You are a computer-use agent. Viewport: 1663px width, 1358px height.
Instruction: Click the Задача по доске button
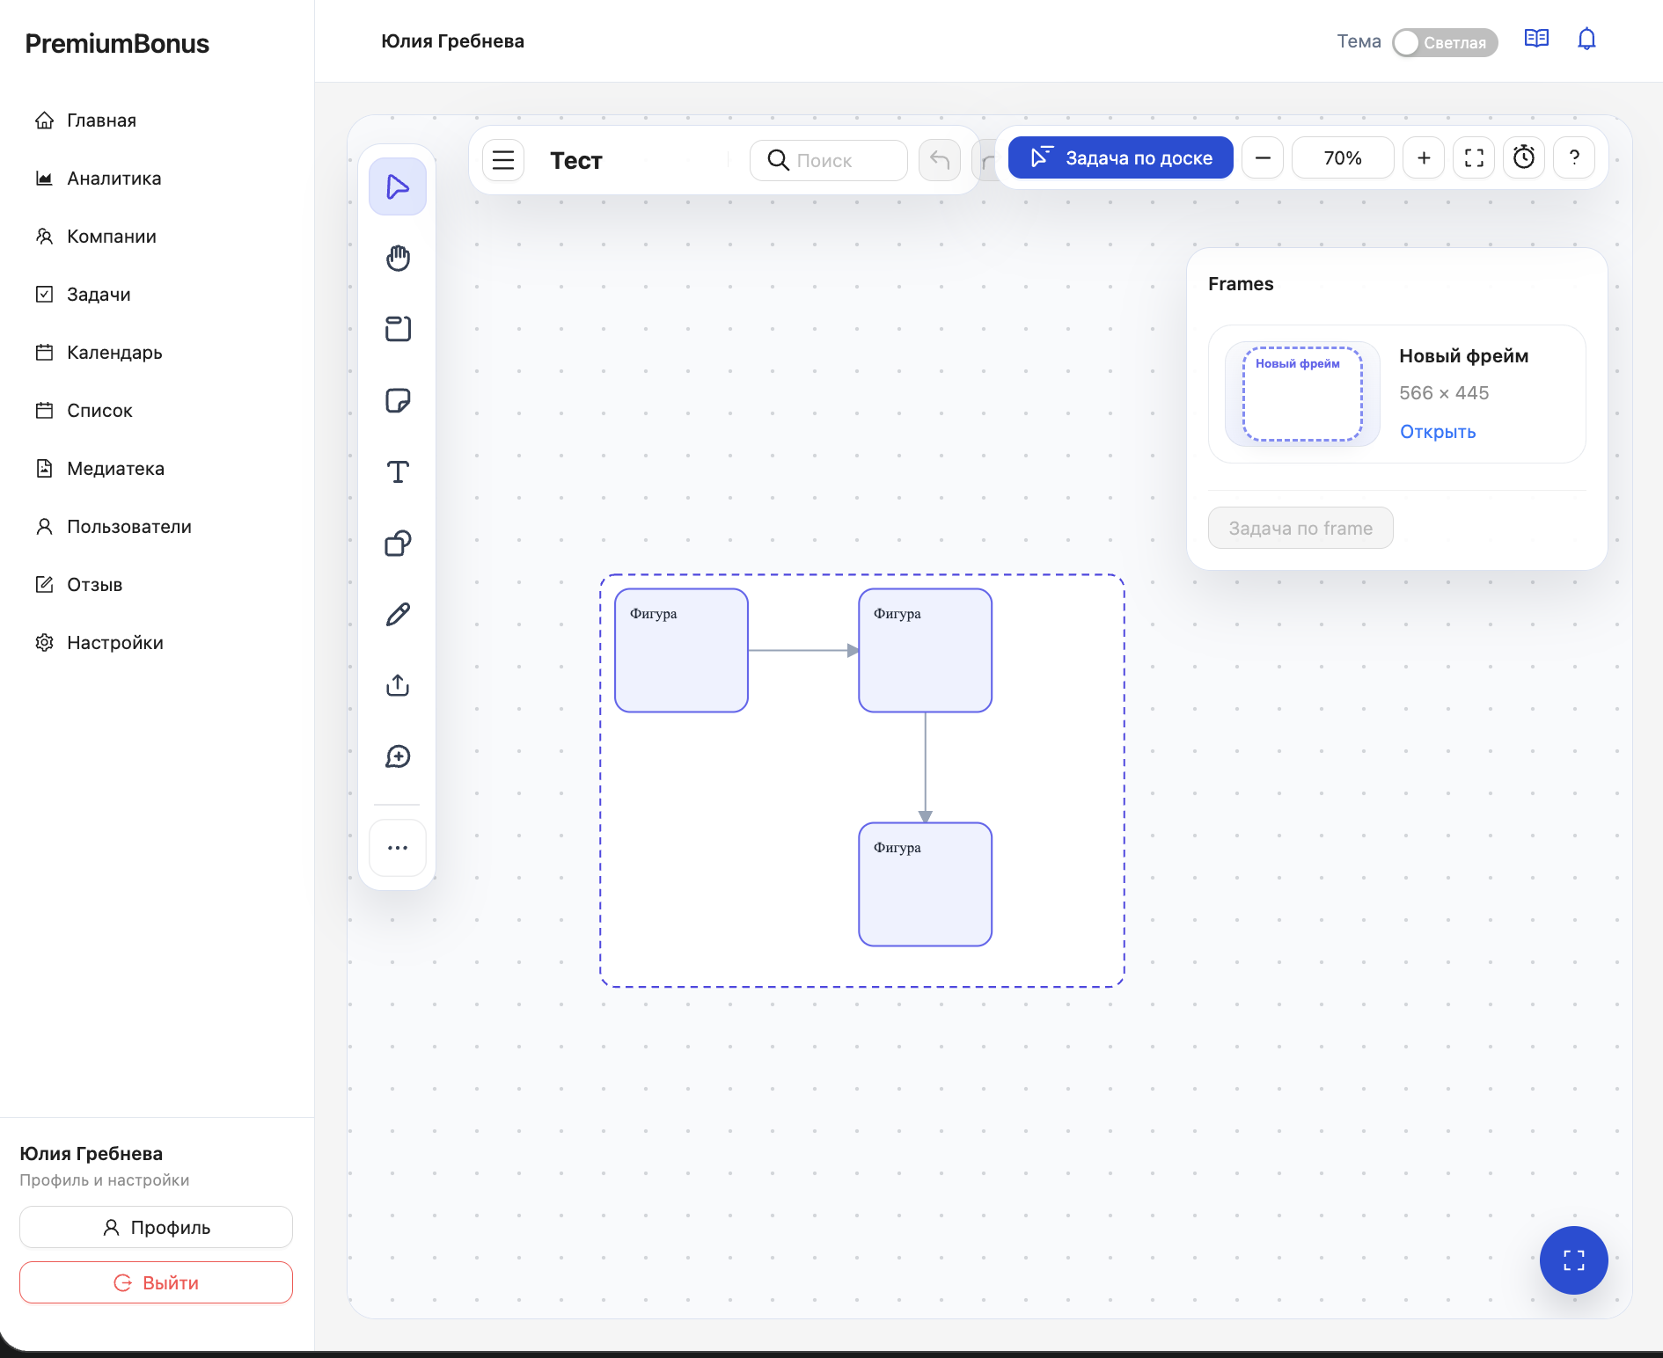[1120, 157]
